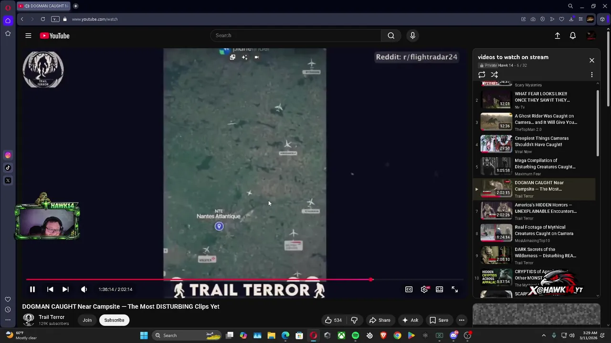
Task: Toggle closed captions on the player
Action: [x=409, y=289]
